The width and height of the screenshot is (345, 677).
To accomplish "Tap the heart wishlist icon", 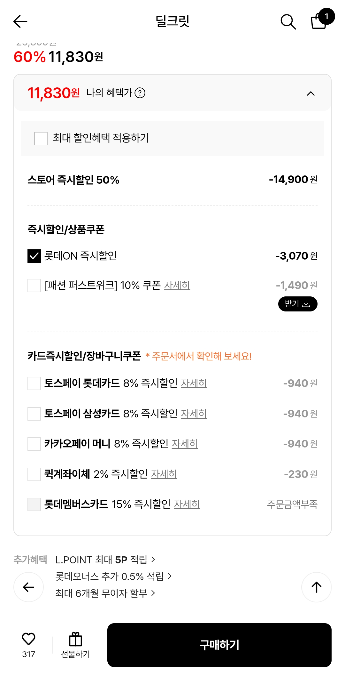I will (28, 639).
